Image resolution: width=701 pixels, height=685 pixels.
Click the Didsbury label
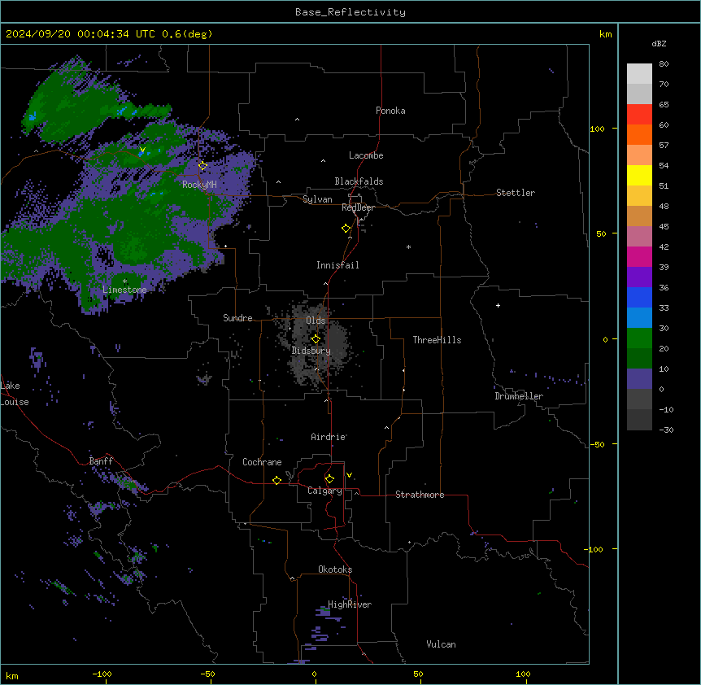[x=311, y=351]
